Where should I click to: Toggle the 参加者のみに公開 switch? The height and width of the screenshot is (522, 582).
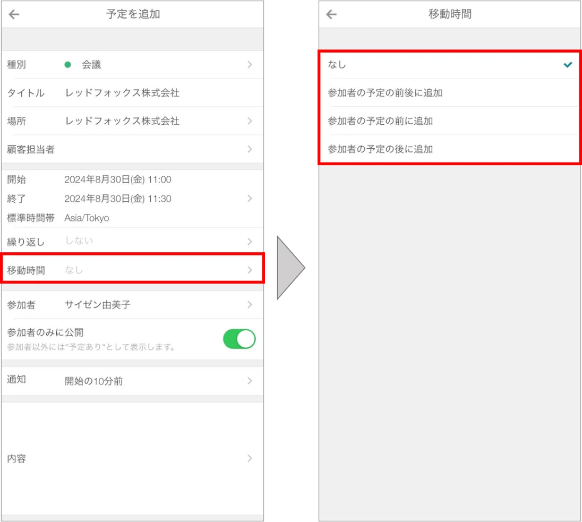239,339
